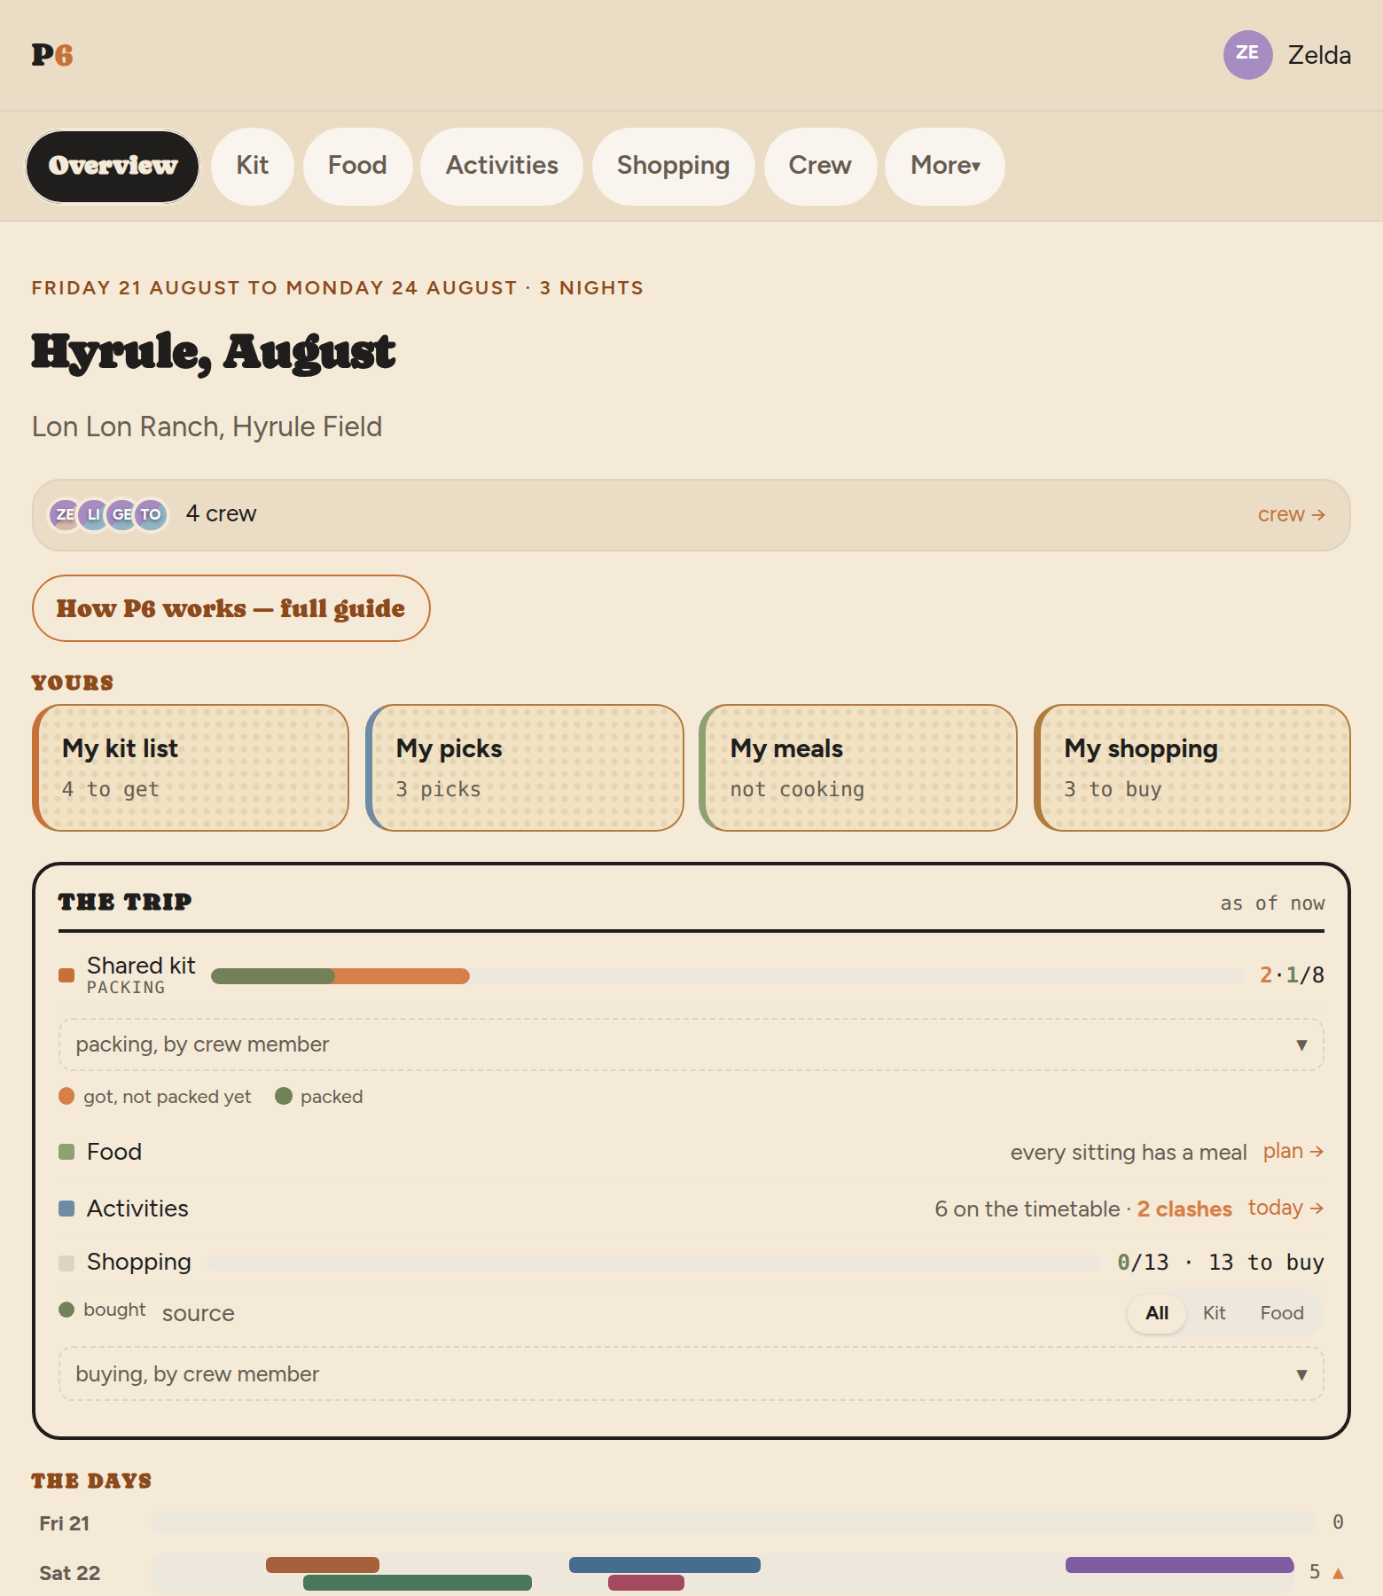Click the LI crew avatar
The image size is (1383, 1596).
(x=93, y=514)
